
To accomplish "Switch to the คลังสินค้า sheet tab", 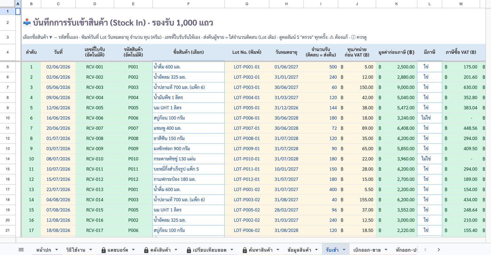I will point(160,250).
